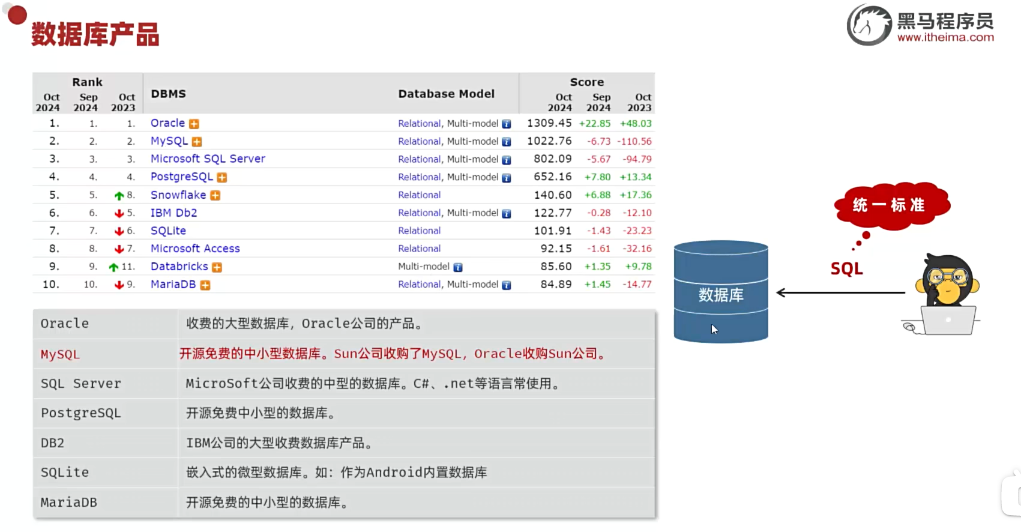Click Oracle score 1309.45

pyautogui.click(x=549, y=123)
